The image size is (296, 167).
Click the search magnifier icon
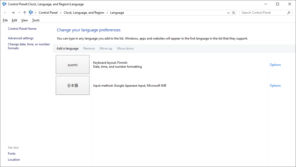(x=289, y=13)
